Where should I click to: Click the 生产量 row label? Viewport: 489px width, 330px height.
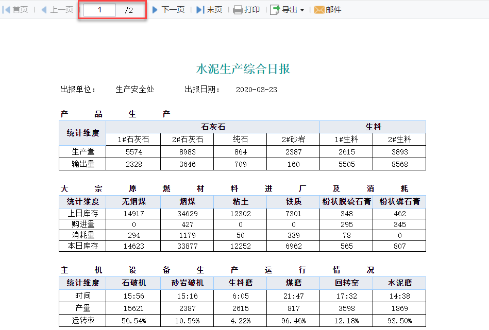(82, 152)
